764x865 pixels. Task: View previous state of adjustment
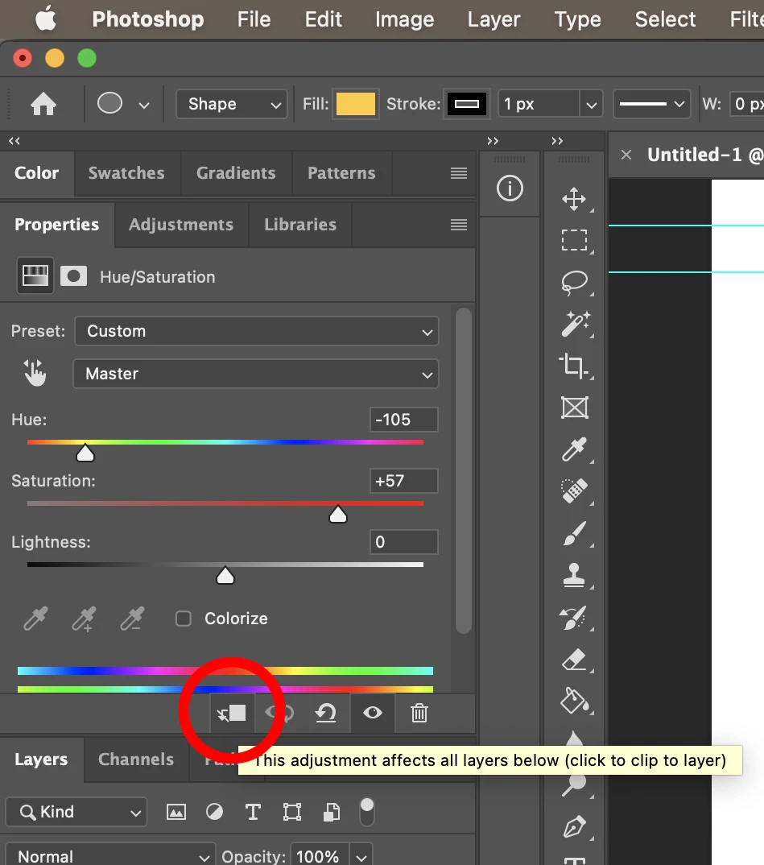279,713
